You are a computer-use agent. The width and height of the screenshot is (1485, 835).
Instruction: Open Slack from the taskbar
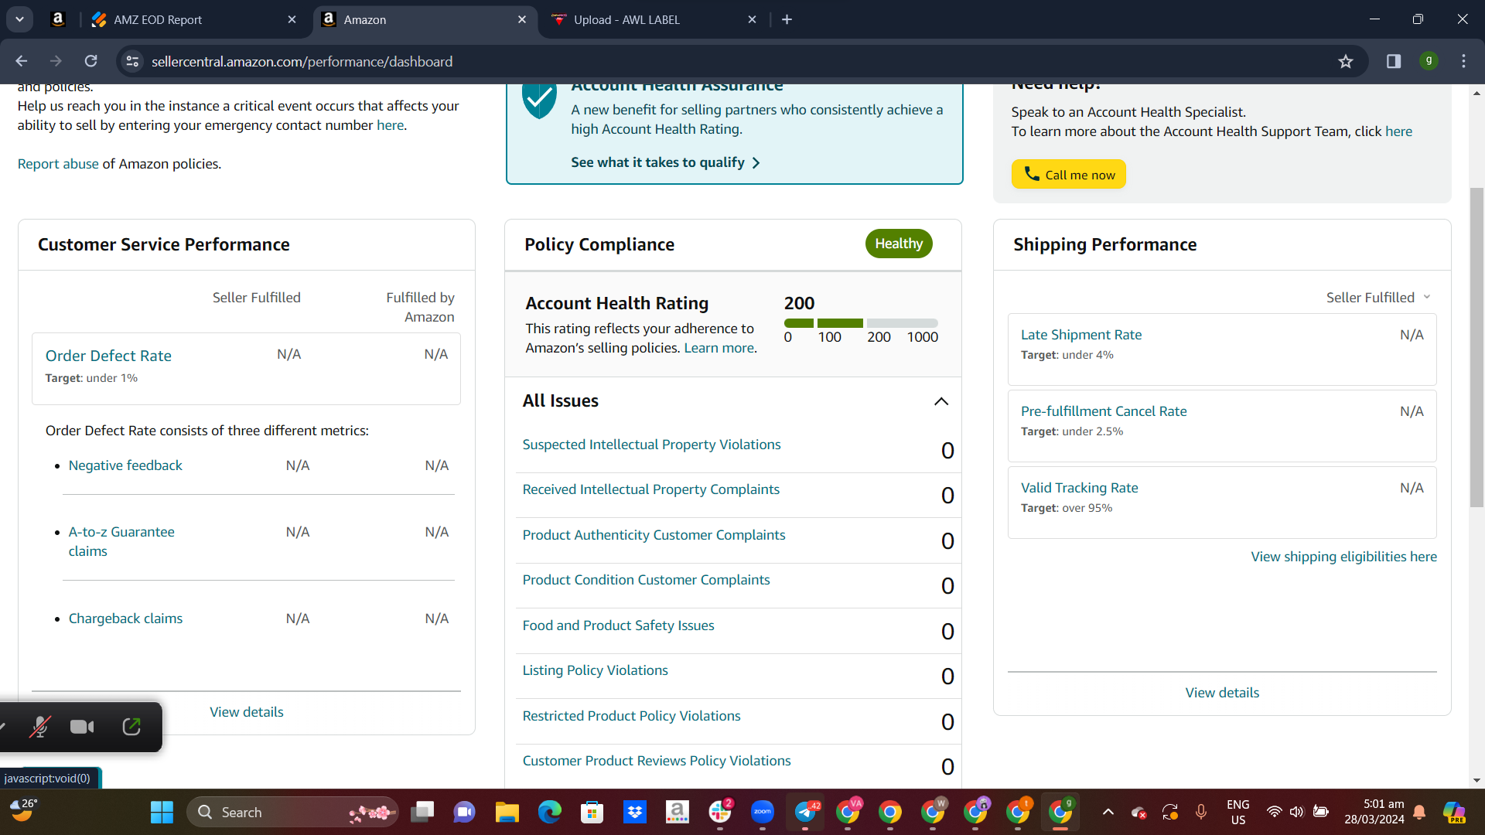(x=720, y=812)
